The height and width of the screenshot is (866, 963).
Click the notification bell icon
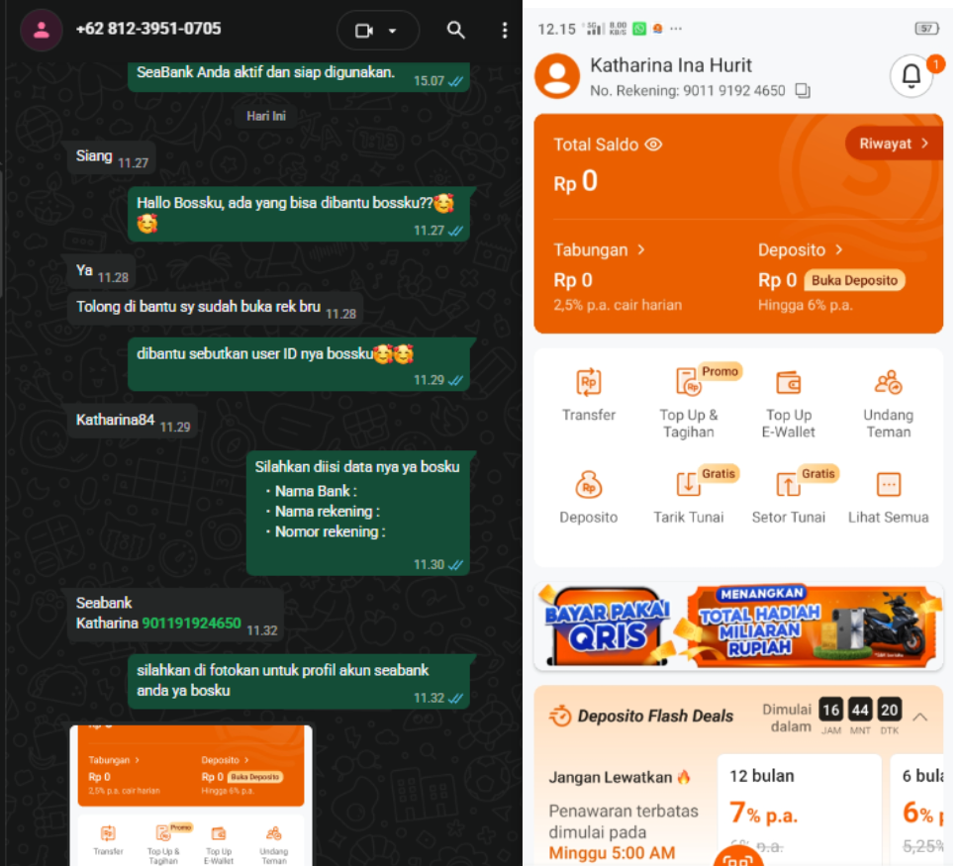912,76
